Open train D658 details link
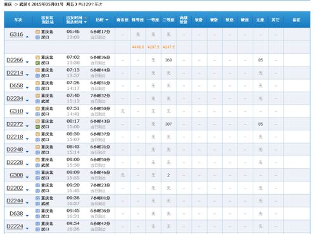 [16, 85]
